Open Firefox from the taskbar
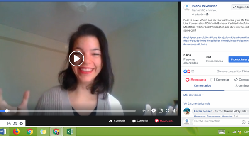Screen dimensions: 249x166 point(16,132)
